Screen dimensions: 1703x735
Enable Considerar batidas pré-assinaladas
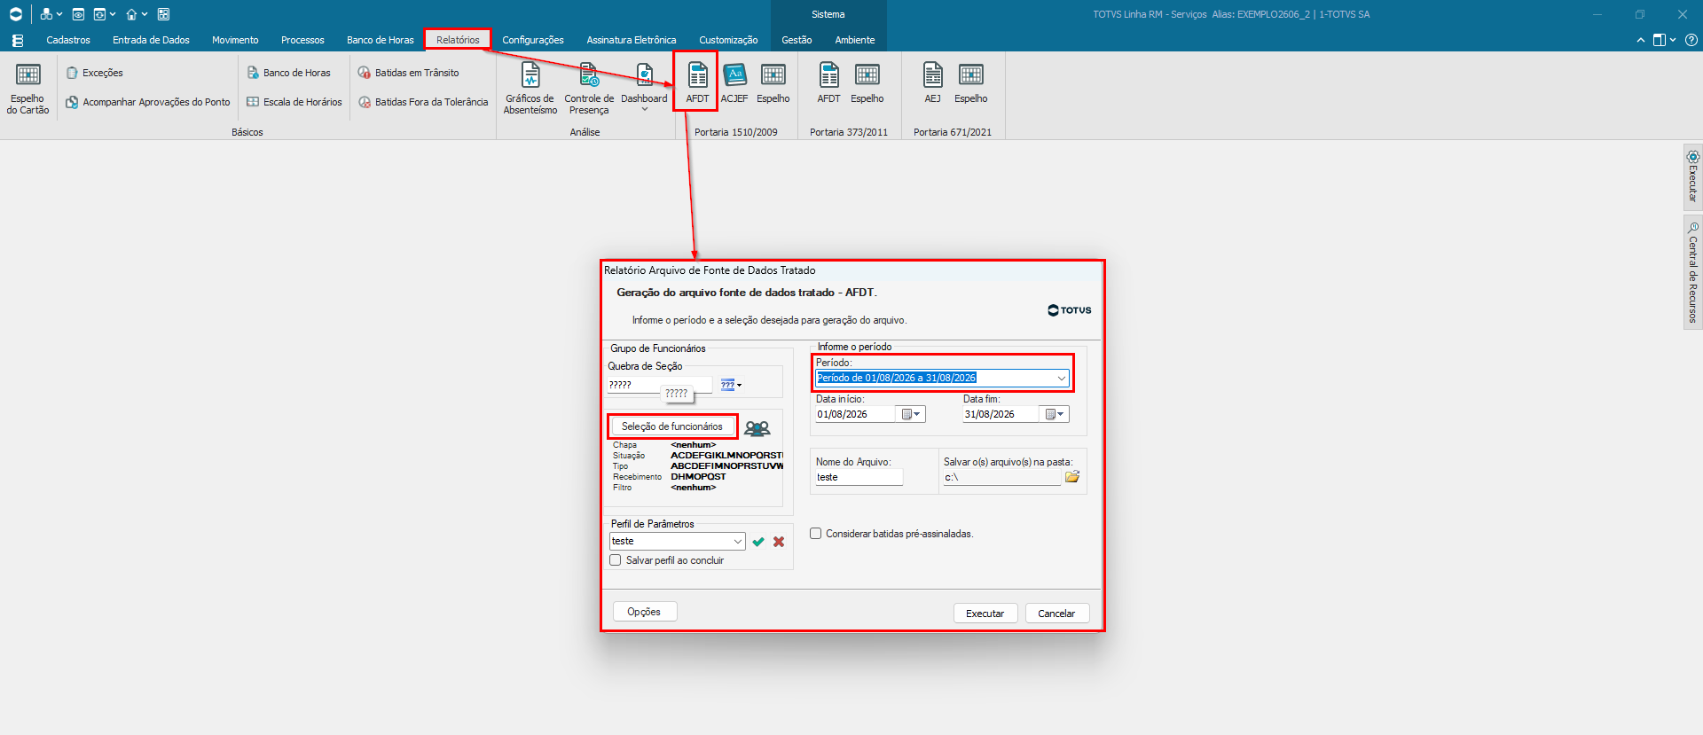[816, 534]
